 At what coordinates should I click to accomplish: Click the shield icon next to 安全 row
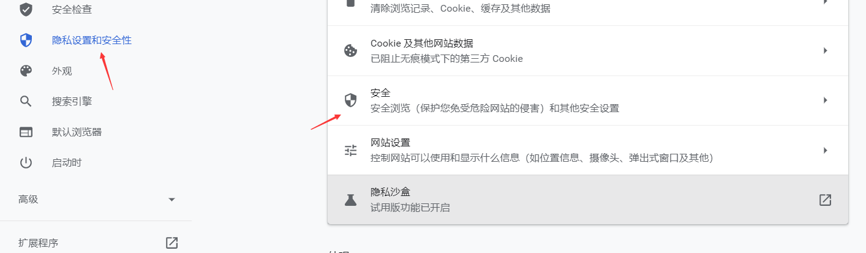pyautogui.click(x=350, y=100)
